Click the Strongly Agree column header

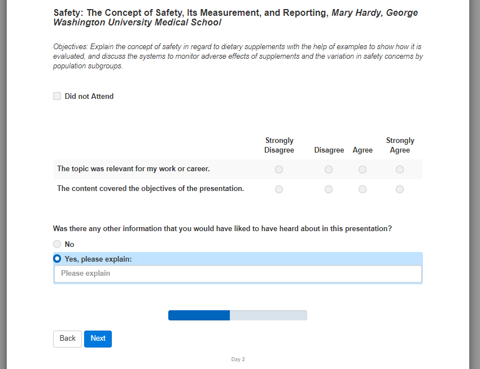pos(400,145)
